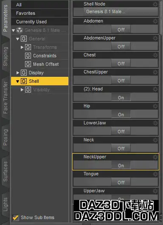Toggle the Tongue Off switch

[x=121, y=182]
